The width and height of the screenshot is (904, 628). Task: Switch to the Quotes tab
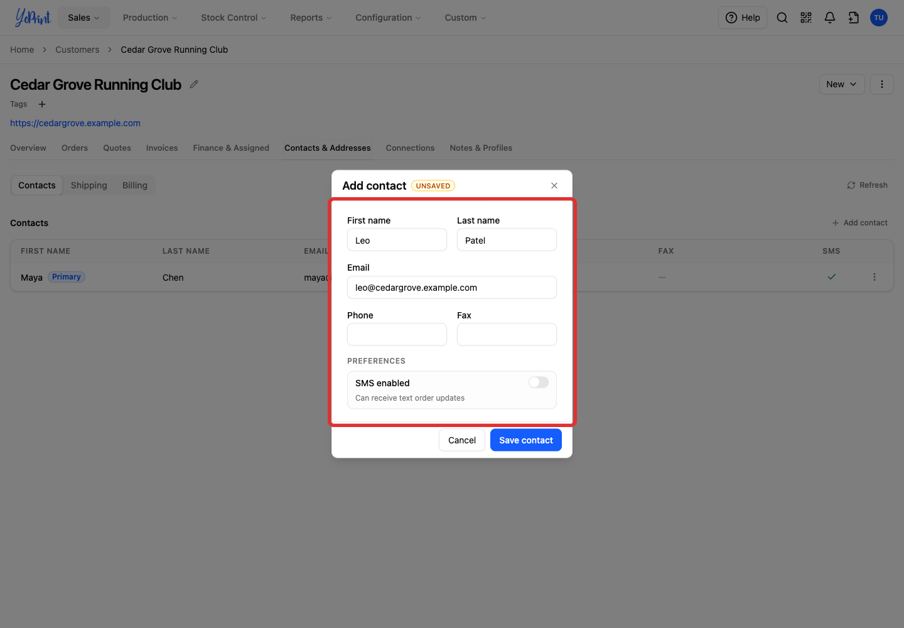(x=117, y=148)
